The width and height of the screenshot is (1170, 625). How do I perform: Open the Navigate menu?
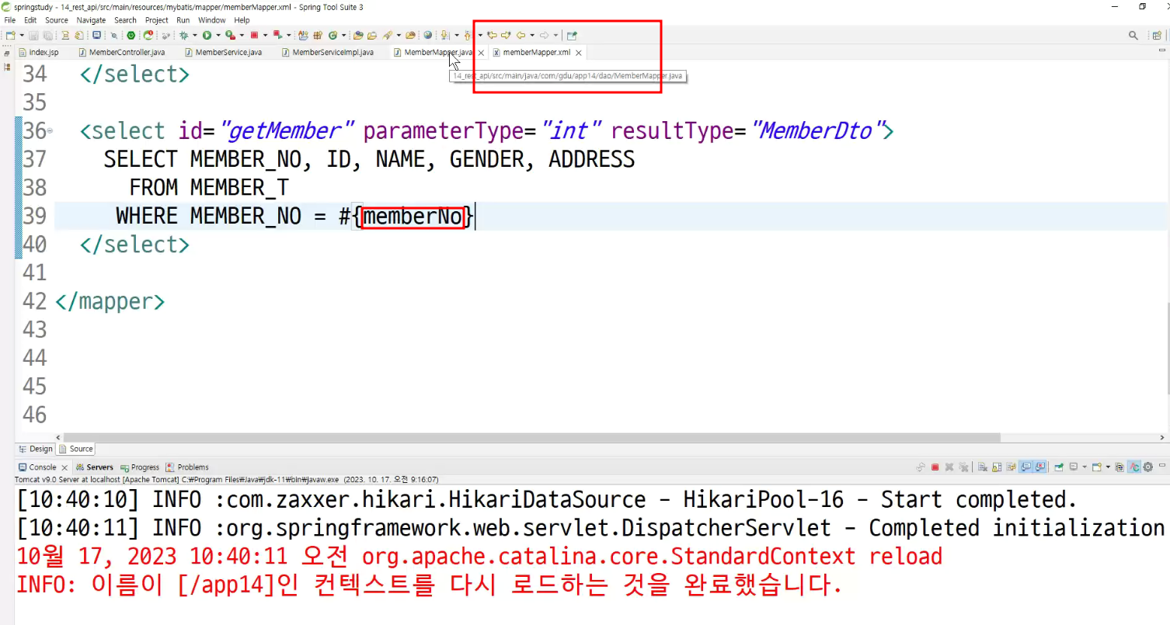(x=91, y=20)
